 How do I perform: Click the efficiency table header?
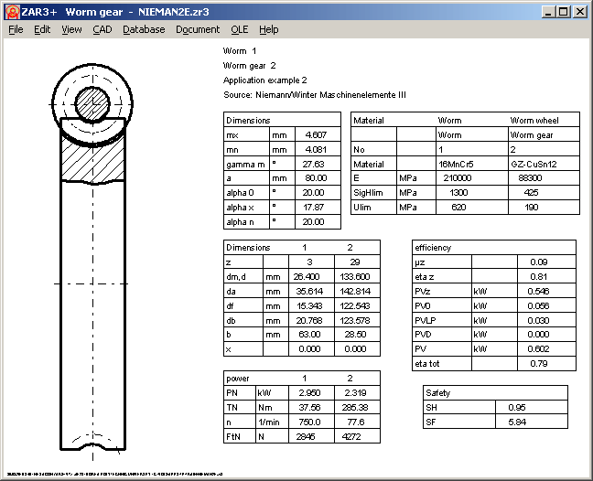tap(433, 247)
